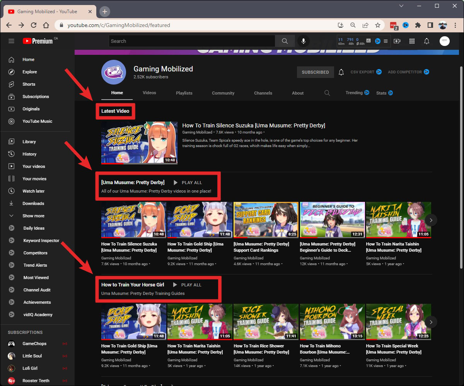Viewport: 464px width, 386px height.
Task: Switch to the Videos tab
Action: tap(149, 93)
